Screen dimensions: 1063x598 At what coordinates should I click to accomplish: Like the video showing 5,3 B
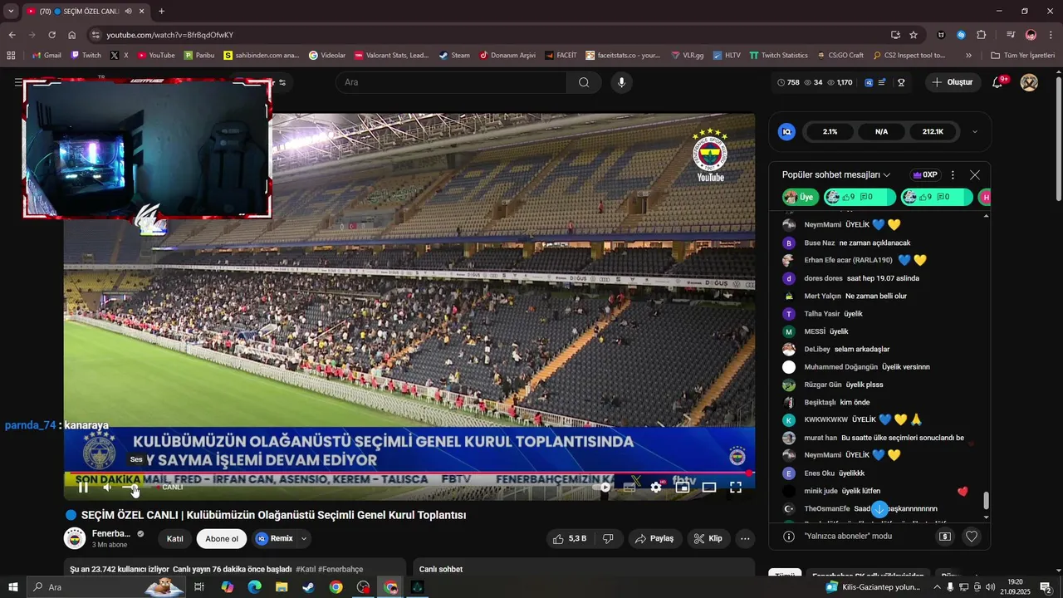coord(570,538)
